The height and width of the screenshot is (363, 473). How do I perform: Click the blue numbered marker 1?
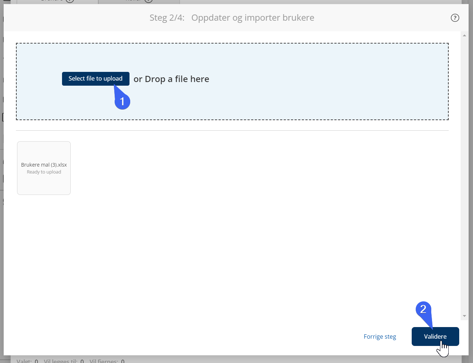[x=122, y=101]
